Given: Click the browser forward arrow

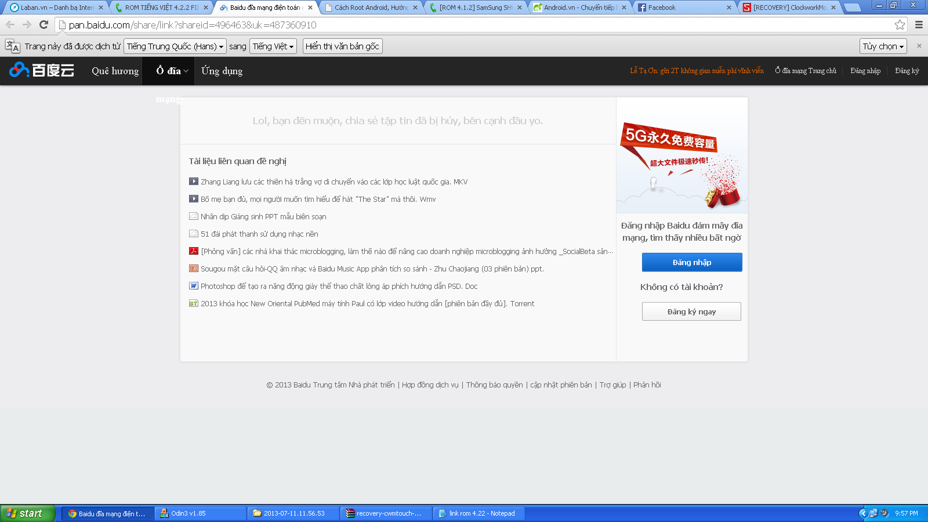Looking at the screenshot, I should [x=27, y=24].
